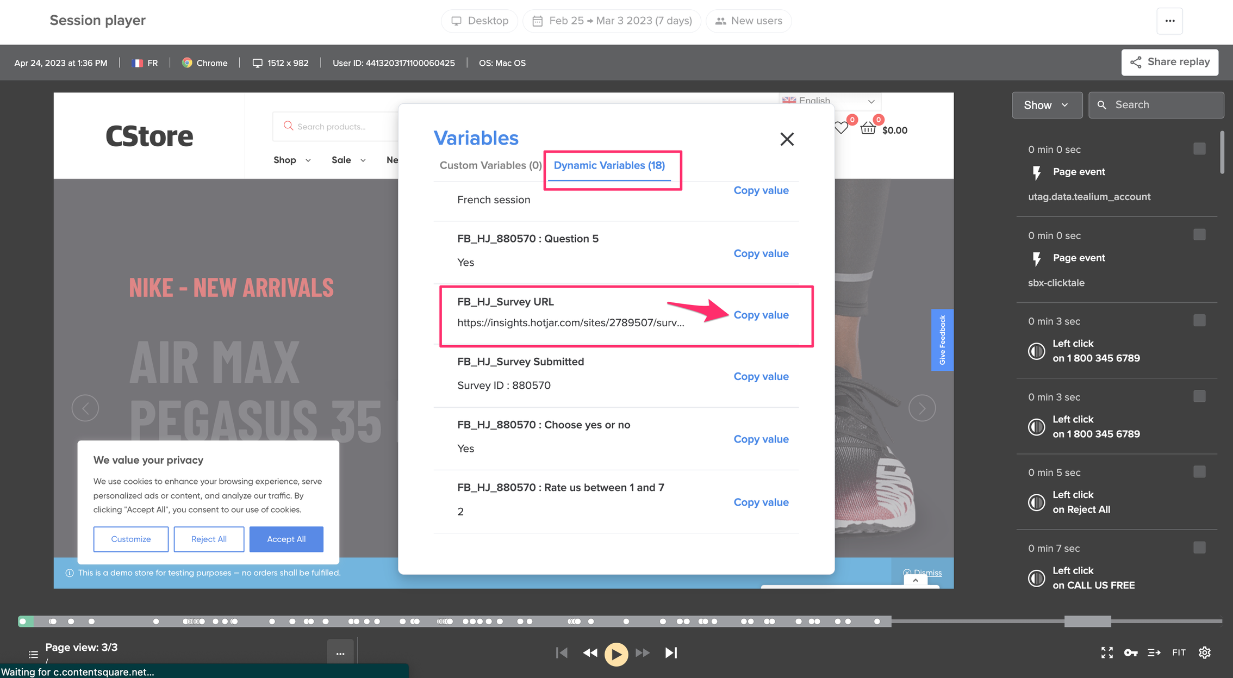This screenshot has height=678, width=1233.
Task: Click the carousel previous arrow
Action: 85,408
